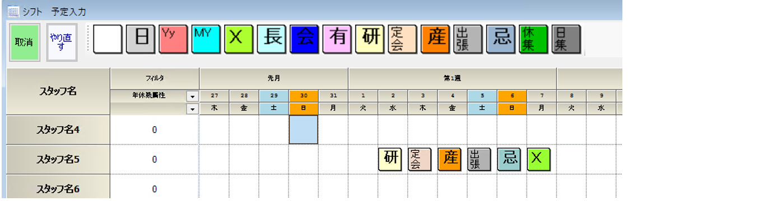Select the orange 産 tile in toolbar

[435, 39]
